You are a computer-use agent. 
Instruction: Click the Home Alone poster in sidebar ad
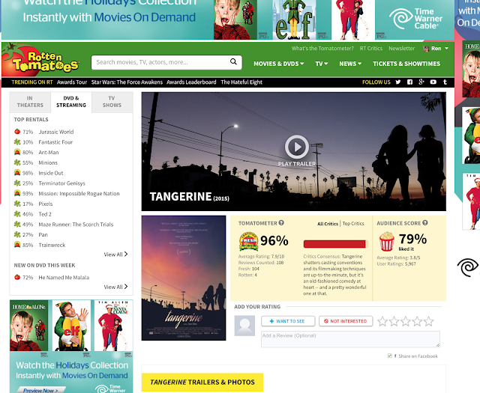pos(29,326)
